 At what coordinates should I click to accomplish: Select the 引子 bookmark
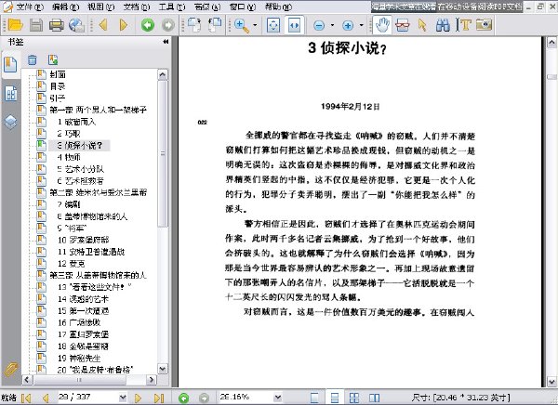(x=58, y=98)
